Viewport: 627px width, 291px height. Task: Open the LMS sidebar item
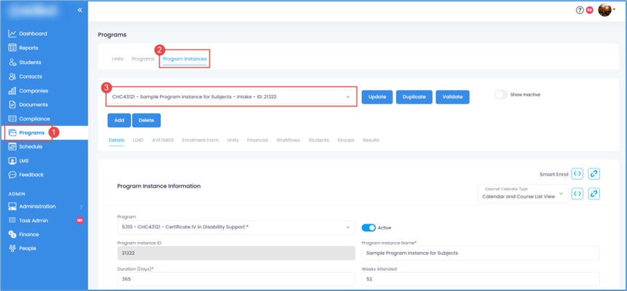coord(25,161)
